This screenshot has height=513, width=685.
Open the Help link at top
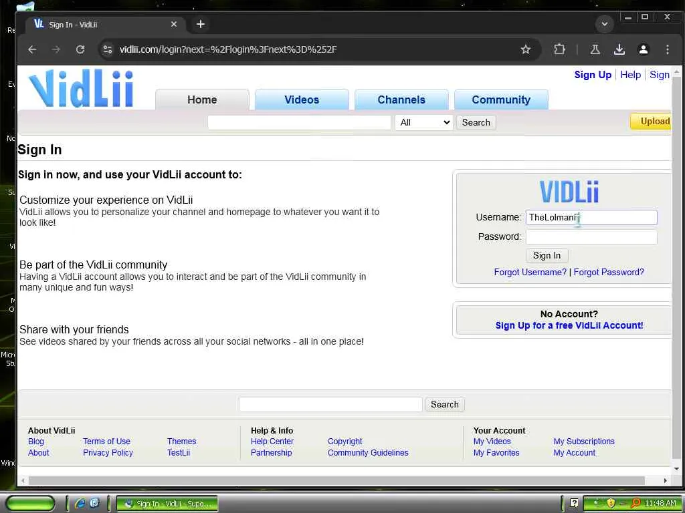630,75
